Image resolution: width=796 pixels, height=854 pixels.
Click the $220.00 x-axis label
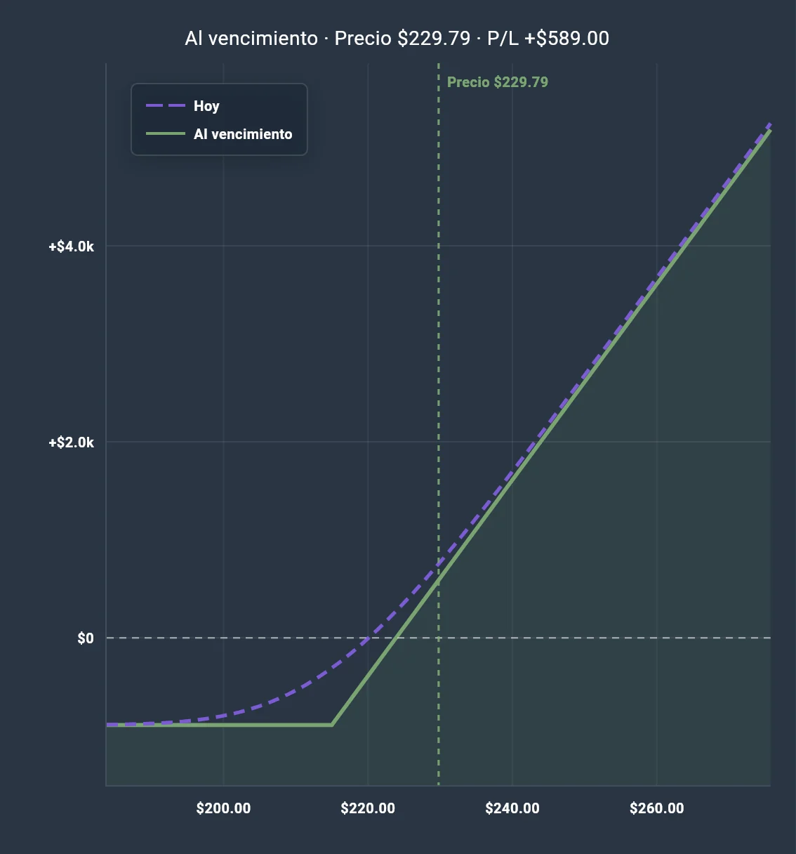[368, 808]
